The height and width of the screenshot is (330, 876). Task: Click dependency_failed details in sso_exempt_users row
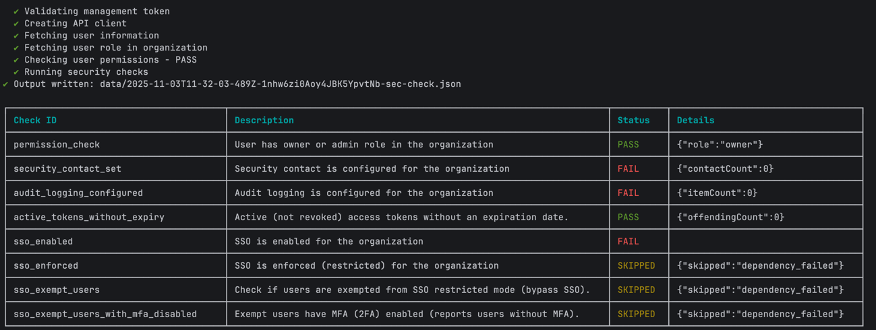tap(761, 290)
